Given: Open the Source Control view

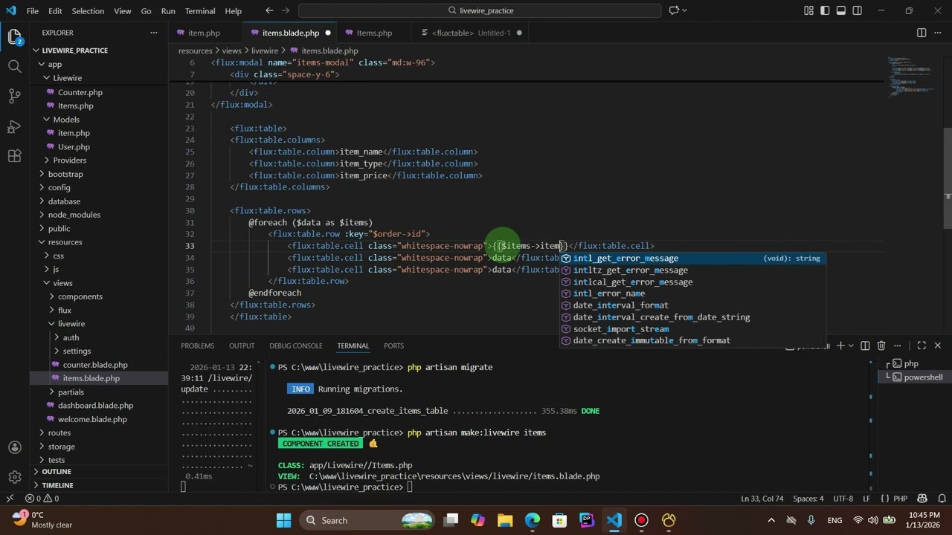Looking at the screenshot, I should [x=14, y=96].
